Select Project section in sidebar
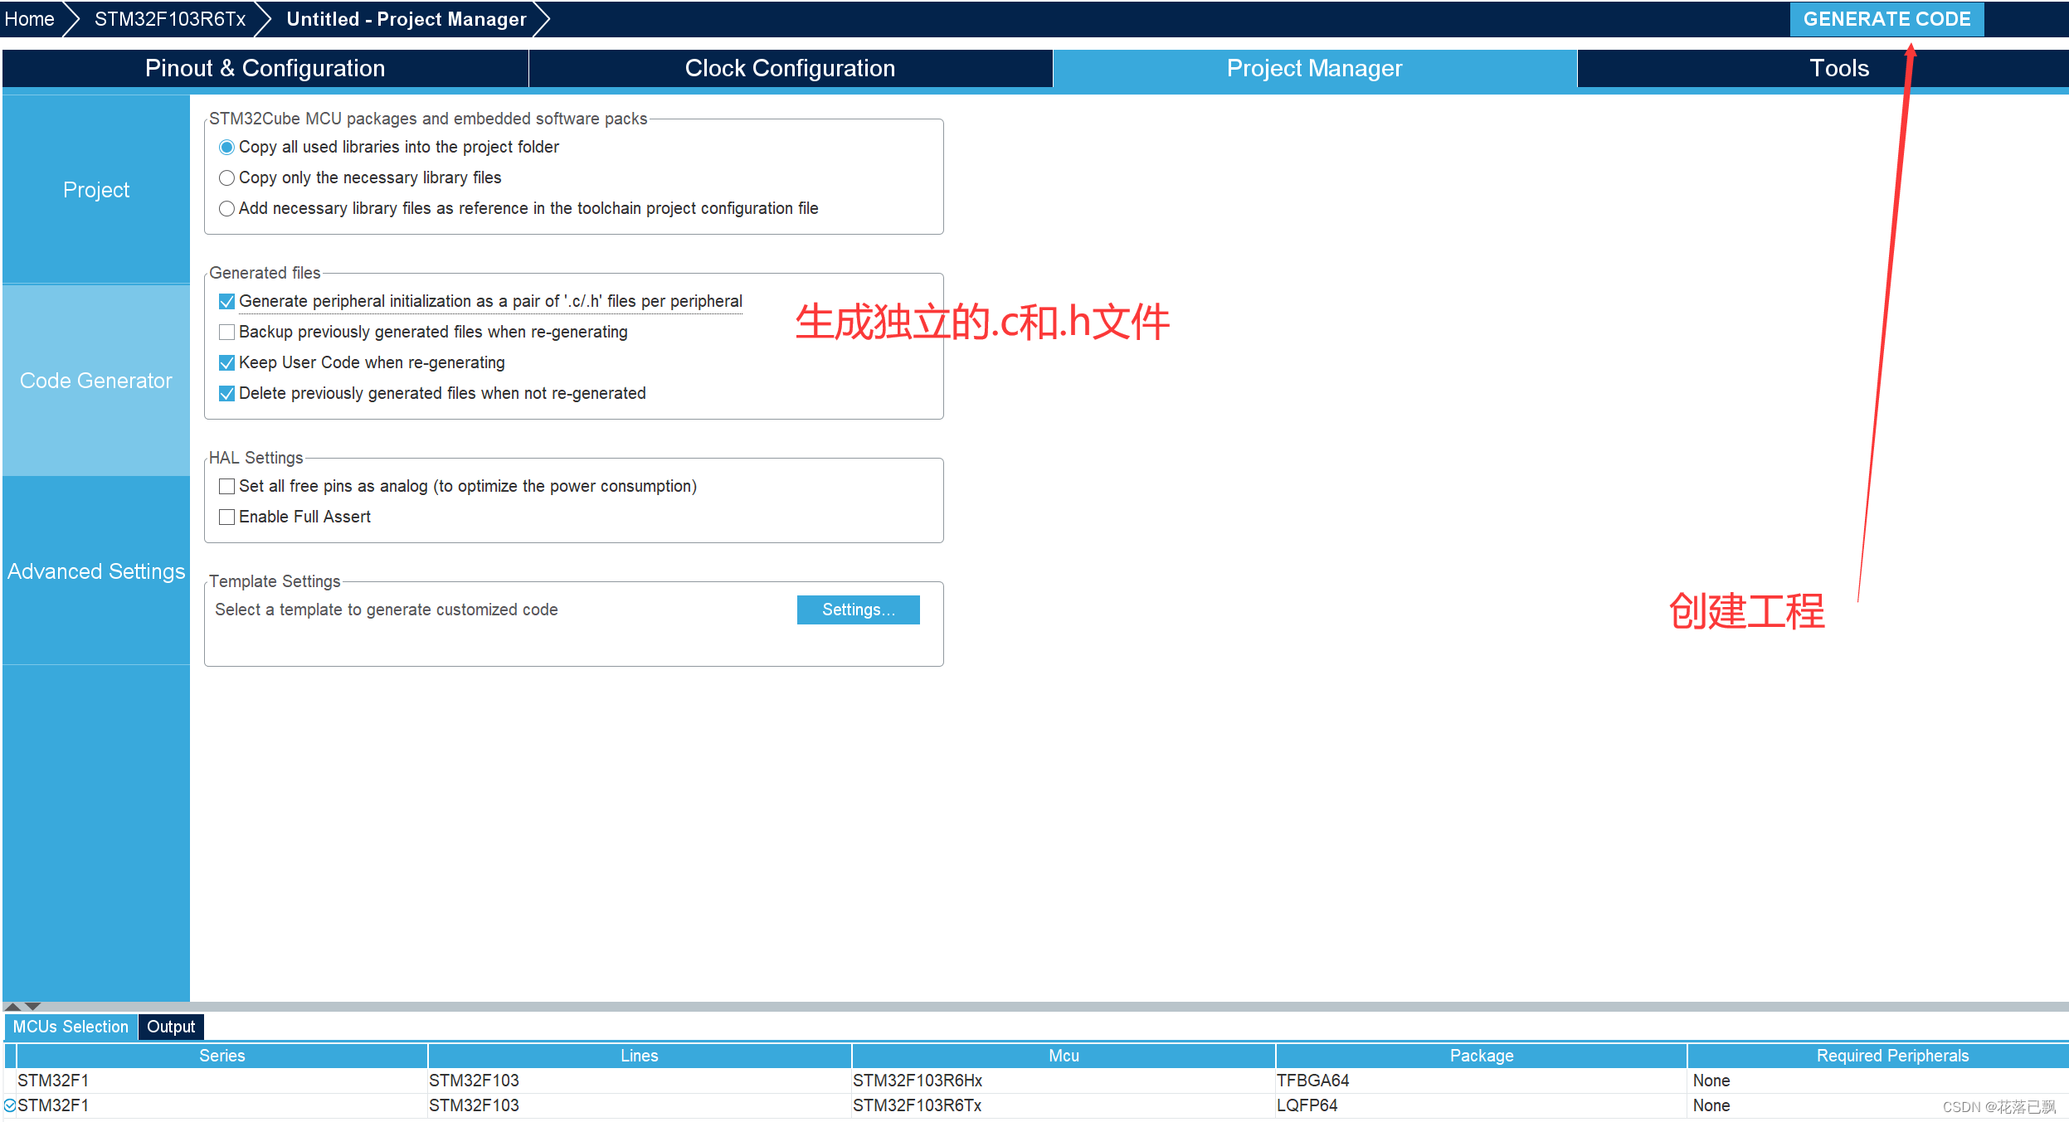 [96, 190]
